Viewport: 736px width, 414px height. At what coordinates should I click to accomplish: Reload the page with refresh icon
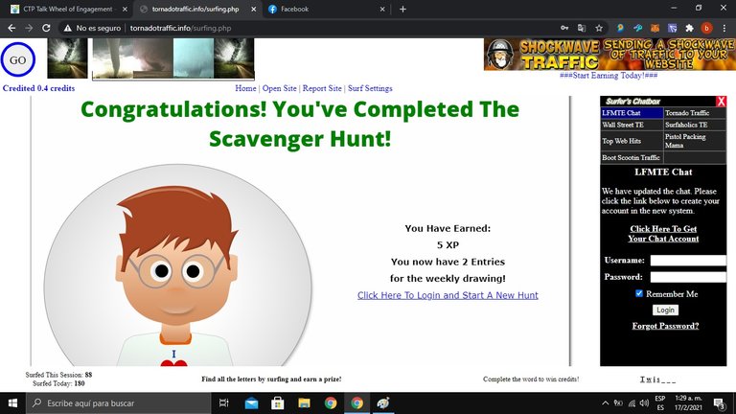pos(46,28)
